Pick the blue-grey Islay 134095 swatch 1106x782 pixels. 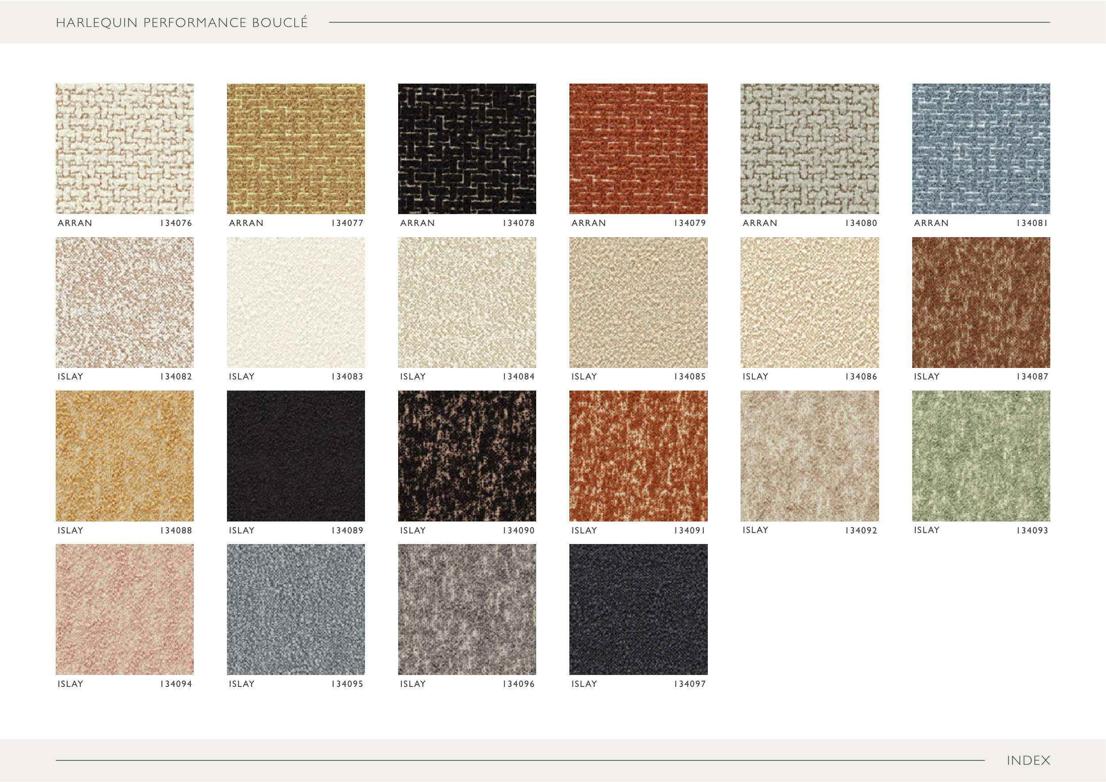[x=295, y=609]
